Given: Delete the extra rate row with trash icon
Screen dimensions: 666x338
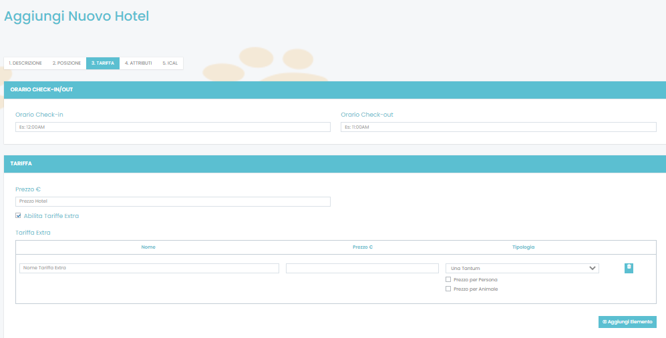Looking at the screenshot, I should tap(629, 268).
